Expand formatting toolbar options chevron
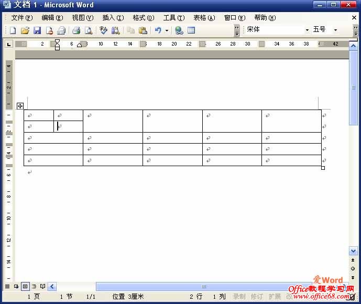 (356, 31)
